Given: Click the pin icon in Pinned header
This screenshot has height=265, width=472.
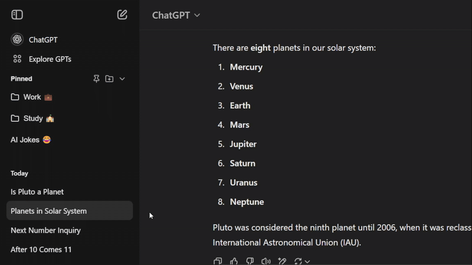Looking at the screenshot, I should (96, 79).
